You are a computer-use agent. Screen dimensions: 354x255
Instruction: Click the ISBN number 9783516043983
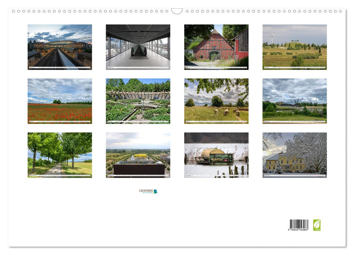298,229
